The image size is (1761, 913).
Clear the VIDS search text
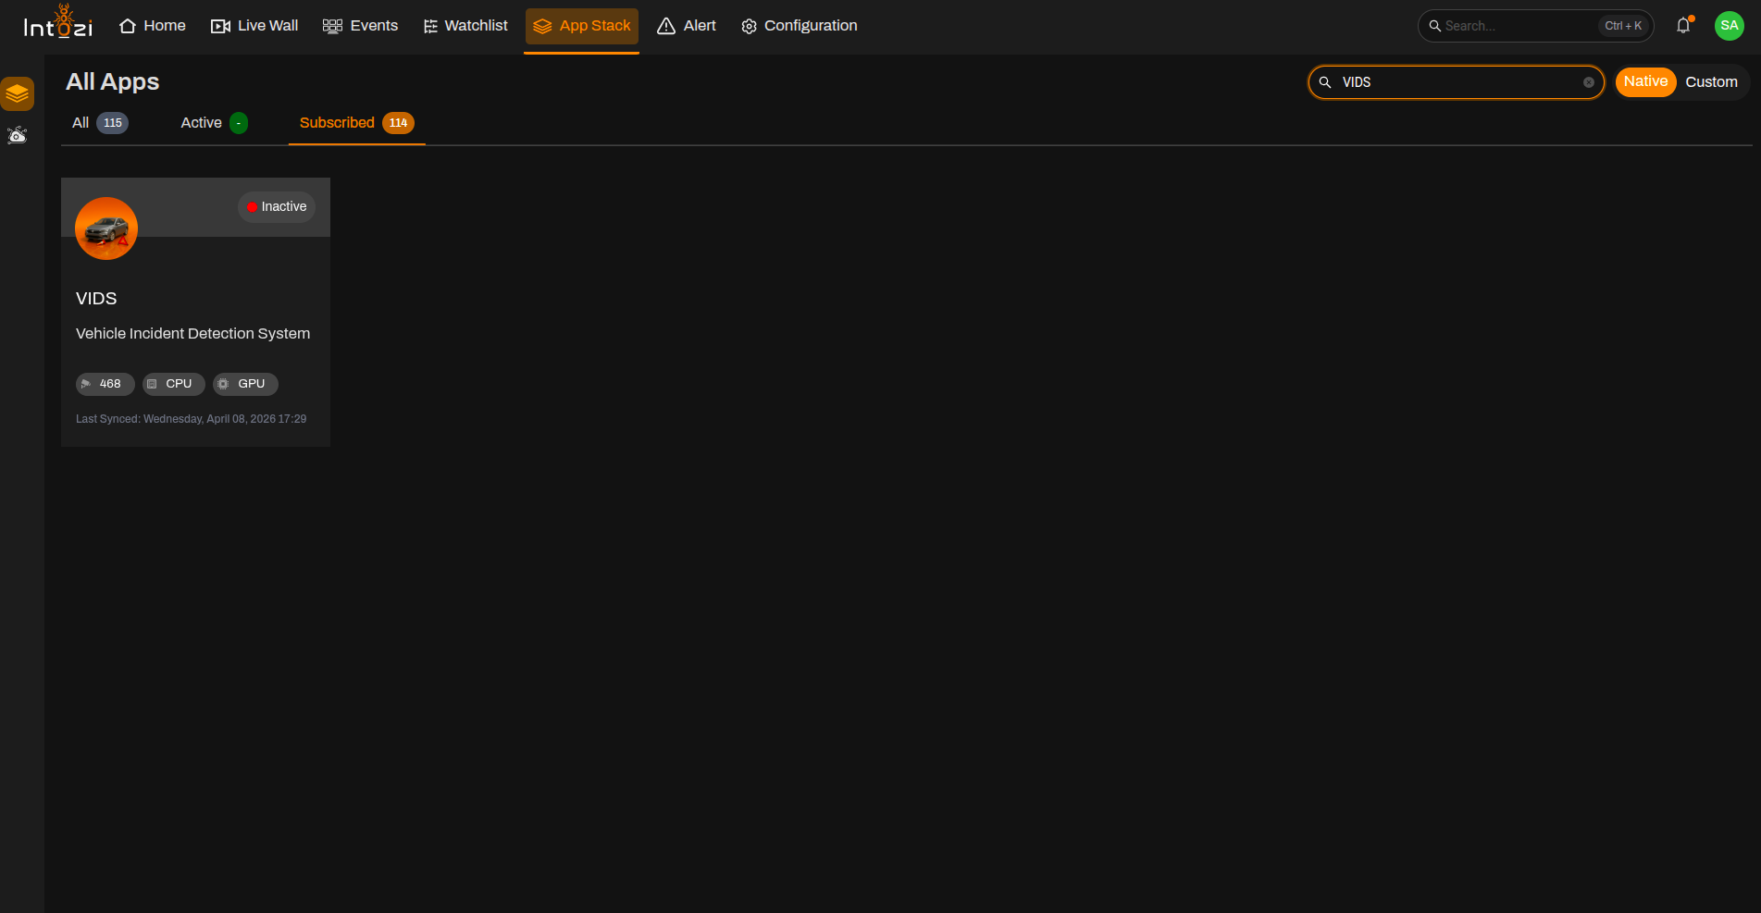[1588, 82]
